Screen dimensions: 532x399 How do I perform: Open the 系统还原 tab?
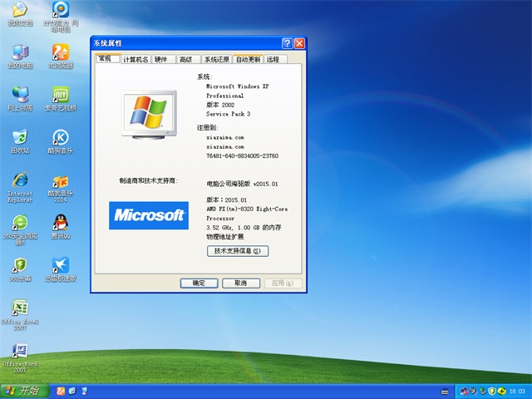(215, 60)
